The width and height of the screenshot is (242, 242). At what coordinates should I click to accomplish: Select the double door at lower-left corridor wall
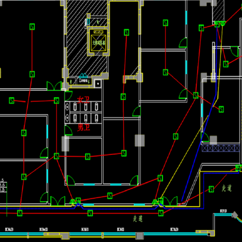tap(57, 201)
